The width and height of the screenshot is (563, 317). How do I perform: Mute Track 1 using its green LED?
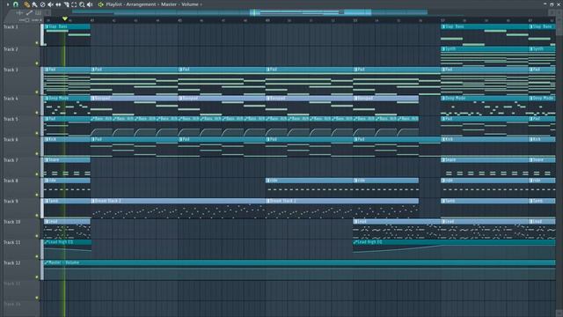click(37, 43)
